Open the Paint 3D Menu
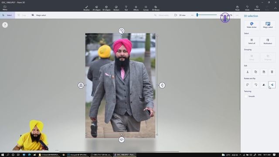This screenshot has height=157, width=279. 5,8
